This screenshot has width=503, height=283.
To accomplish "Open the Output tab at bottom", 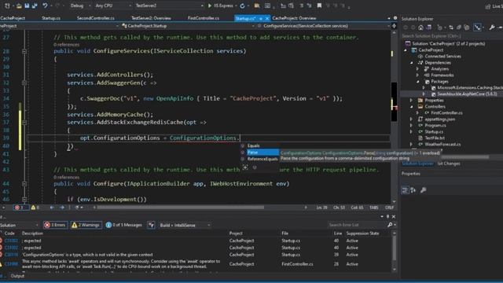I will tap(17, 276).
